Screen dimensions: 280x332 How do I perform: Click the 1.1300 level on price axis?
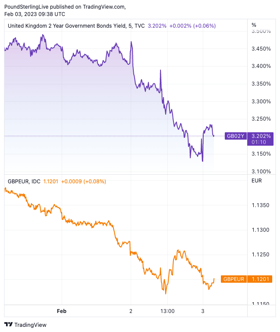click(260, 230)
